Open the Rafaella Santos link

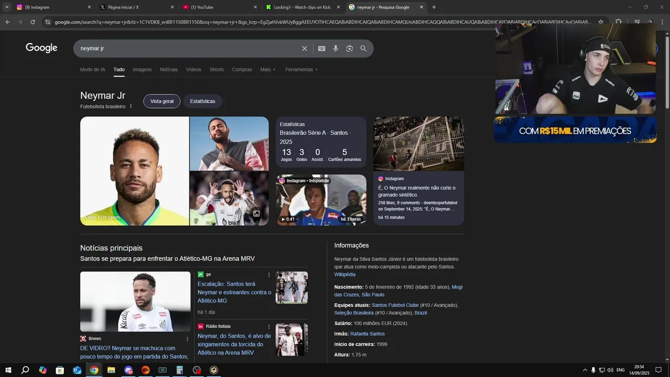tap(367, 334)
